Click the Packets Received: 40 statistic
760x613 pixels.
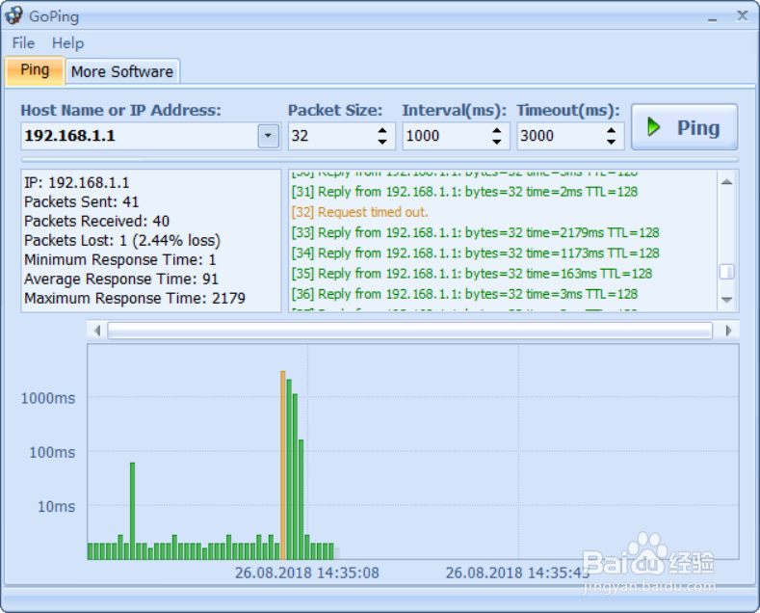tap(97, 221)
